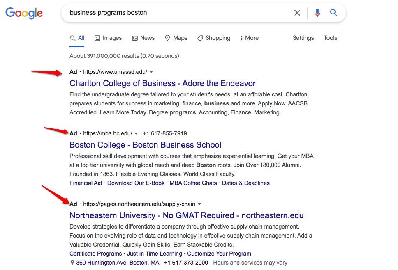Open the Certificate Programs sitelink

pyautogui.click(x=96, y=254)
